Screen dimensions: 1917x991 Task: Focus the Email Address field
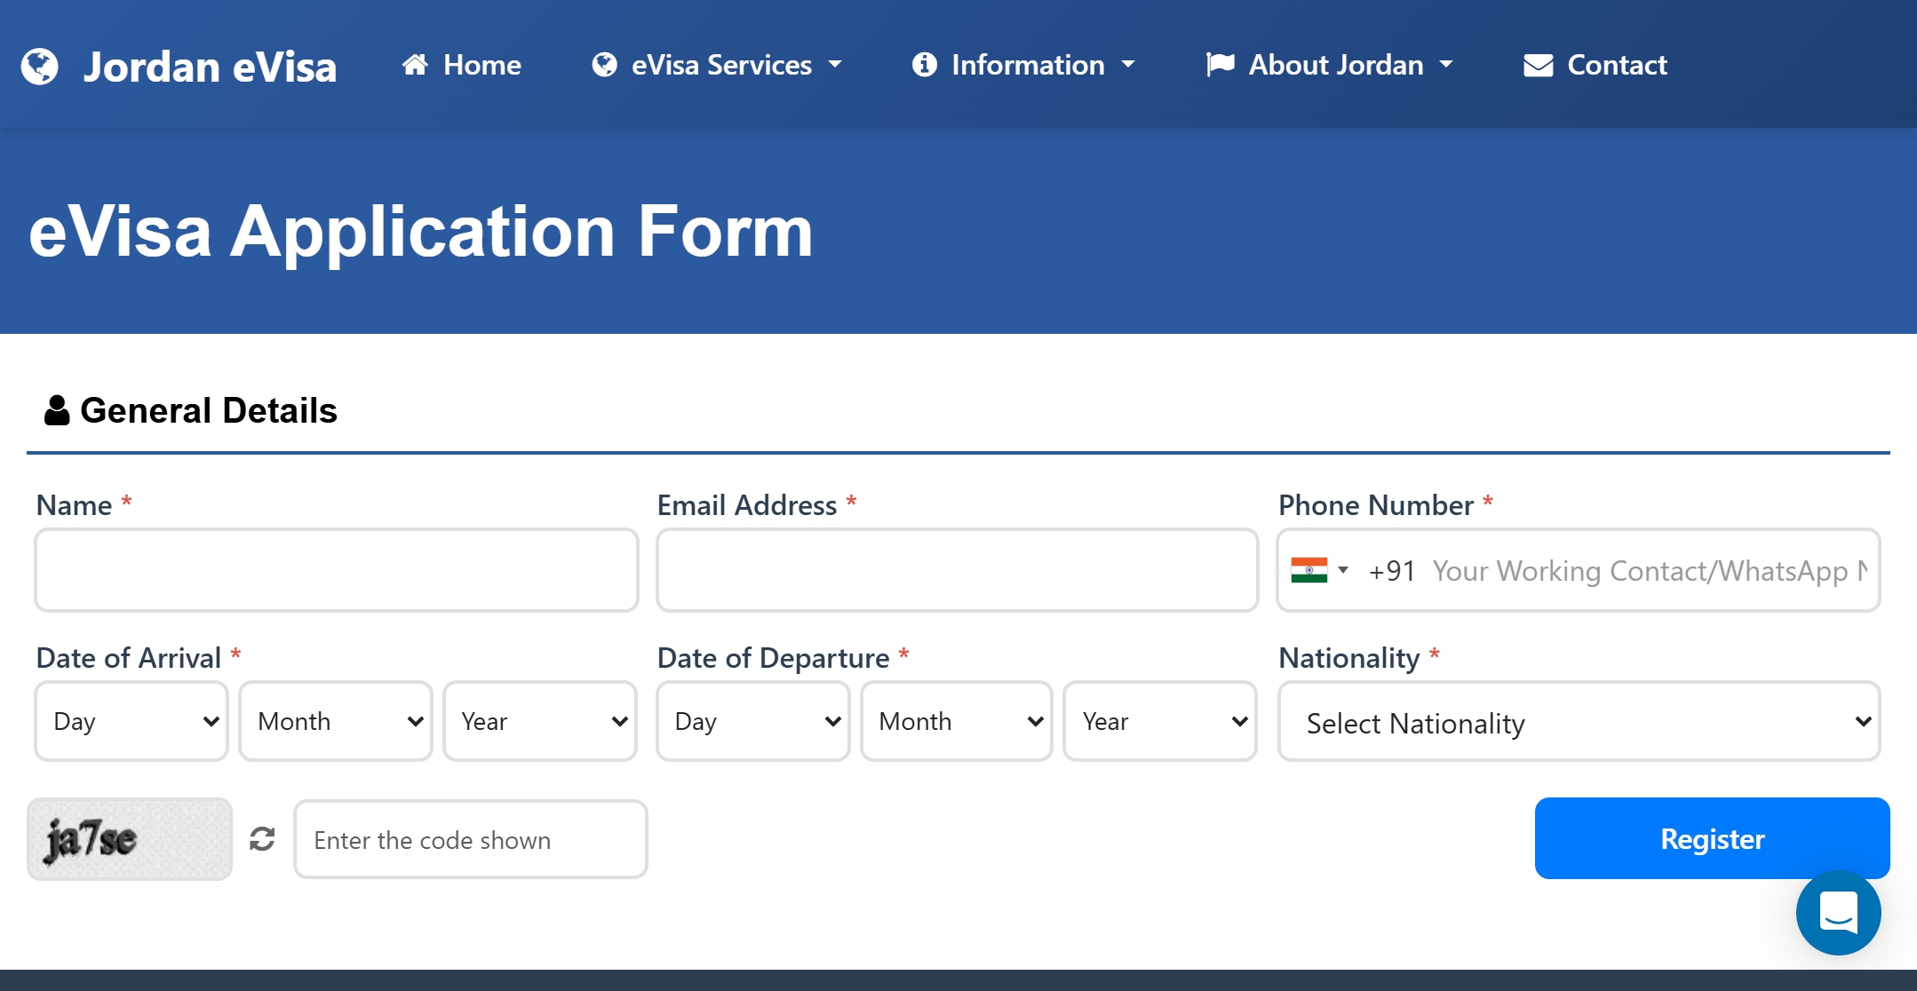click(957, 570)
